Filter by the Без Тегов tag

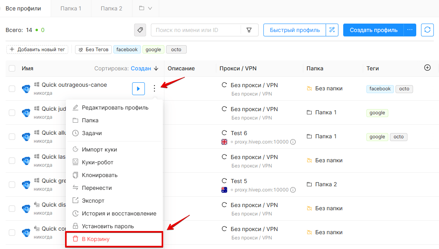point(93,49)
